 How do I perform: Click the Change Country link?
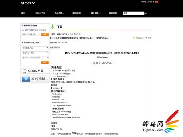146,2
